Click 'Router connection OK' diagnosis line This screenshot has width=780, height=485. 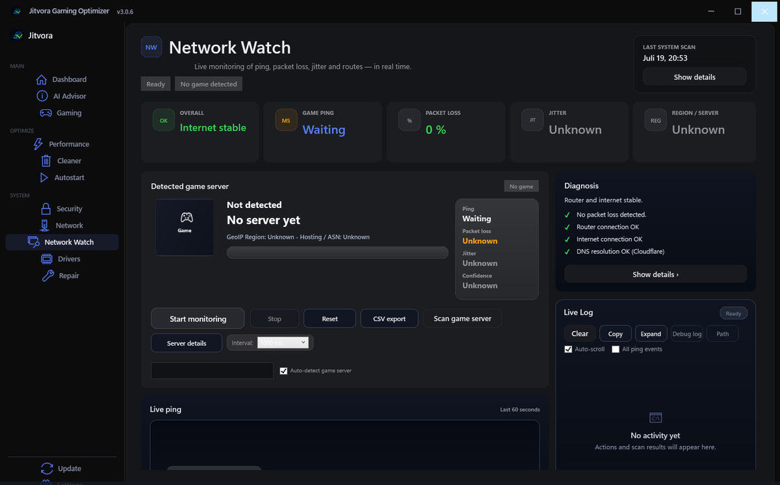pyautogui.click(x=607, y=227)
